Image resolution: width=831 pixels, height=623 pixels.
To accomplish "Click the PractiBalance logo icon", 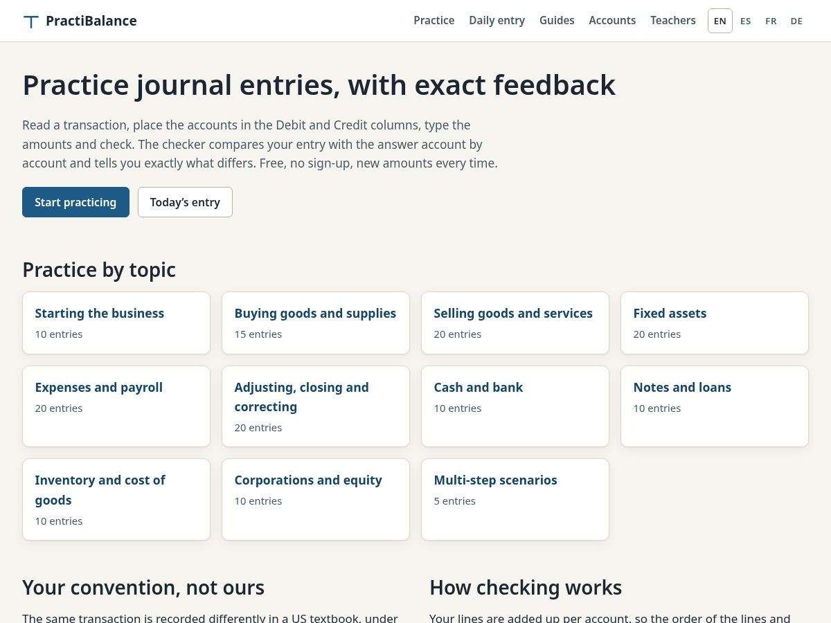I will (x=30, y=21).
